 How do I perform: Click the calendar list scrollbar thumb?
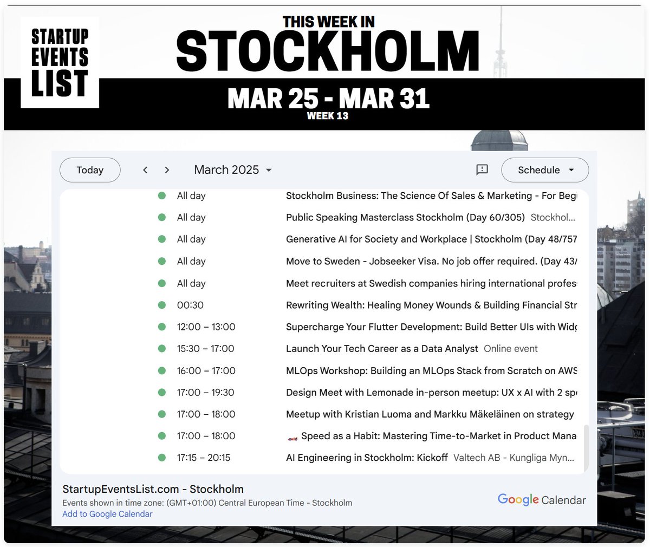coord(586,448)
